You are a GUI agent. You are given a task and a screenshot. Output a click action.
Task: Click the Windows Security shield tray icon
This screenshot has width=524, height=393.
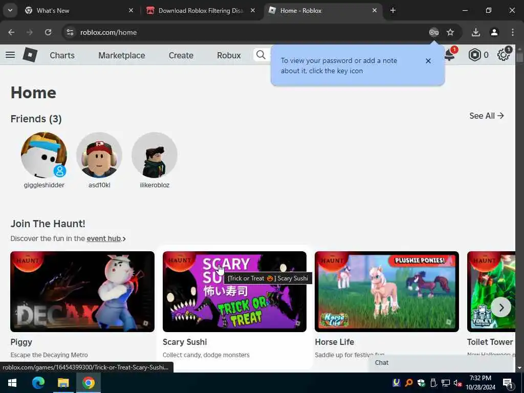(421, 383)
